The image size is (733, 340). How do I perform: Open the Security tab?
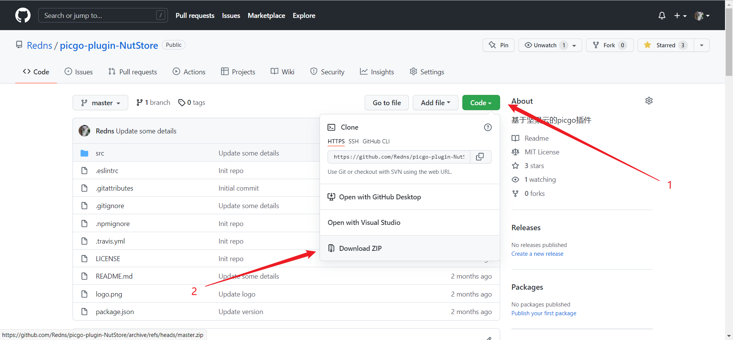(327, 72)
